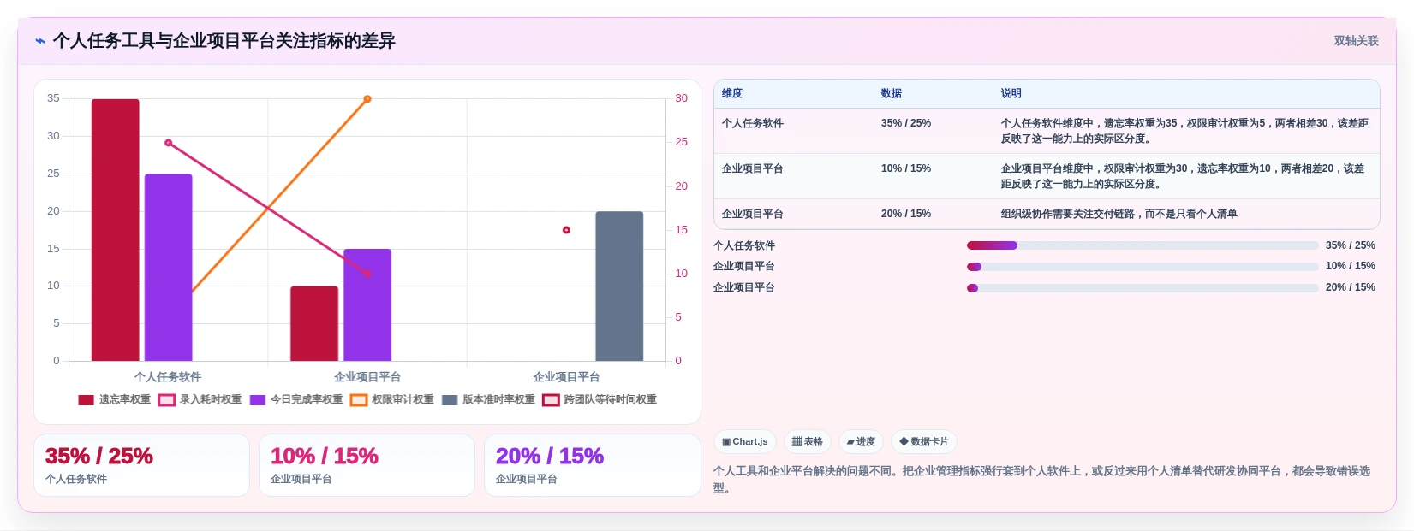Screen dimensions: 1414x531
Task: Click the 个人任务软件 x-axis label under the chart
Action: coord(168,377)
